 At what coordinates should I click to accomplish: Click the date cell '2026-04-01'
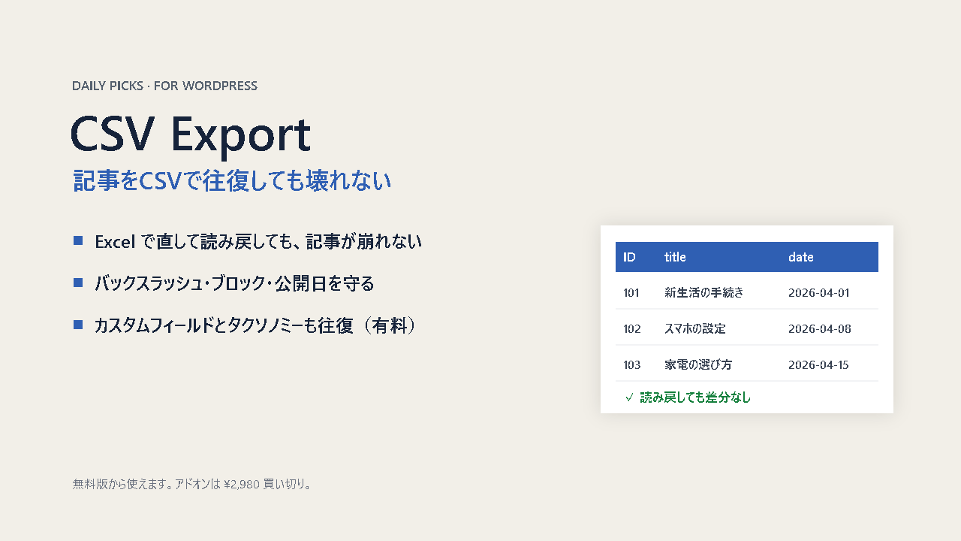click(818, 293)
